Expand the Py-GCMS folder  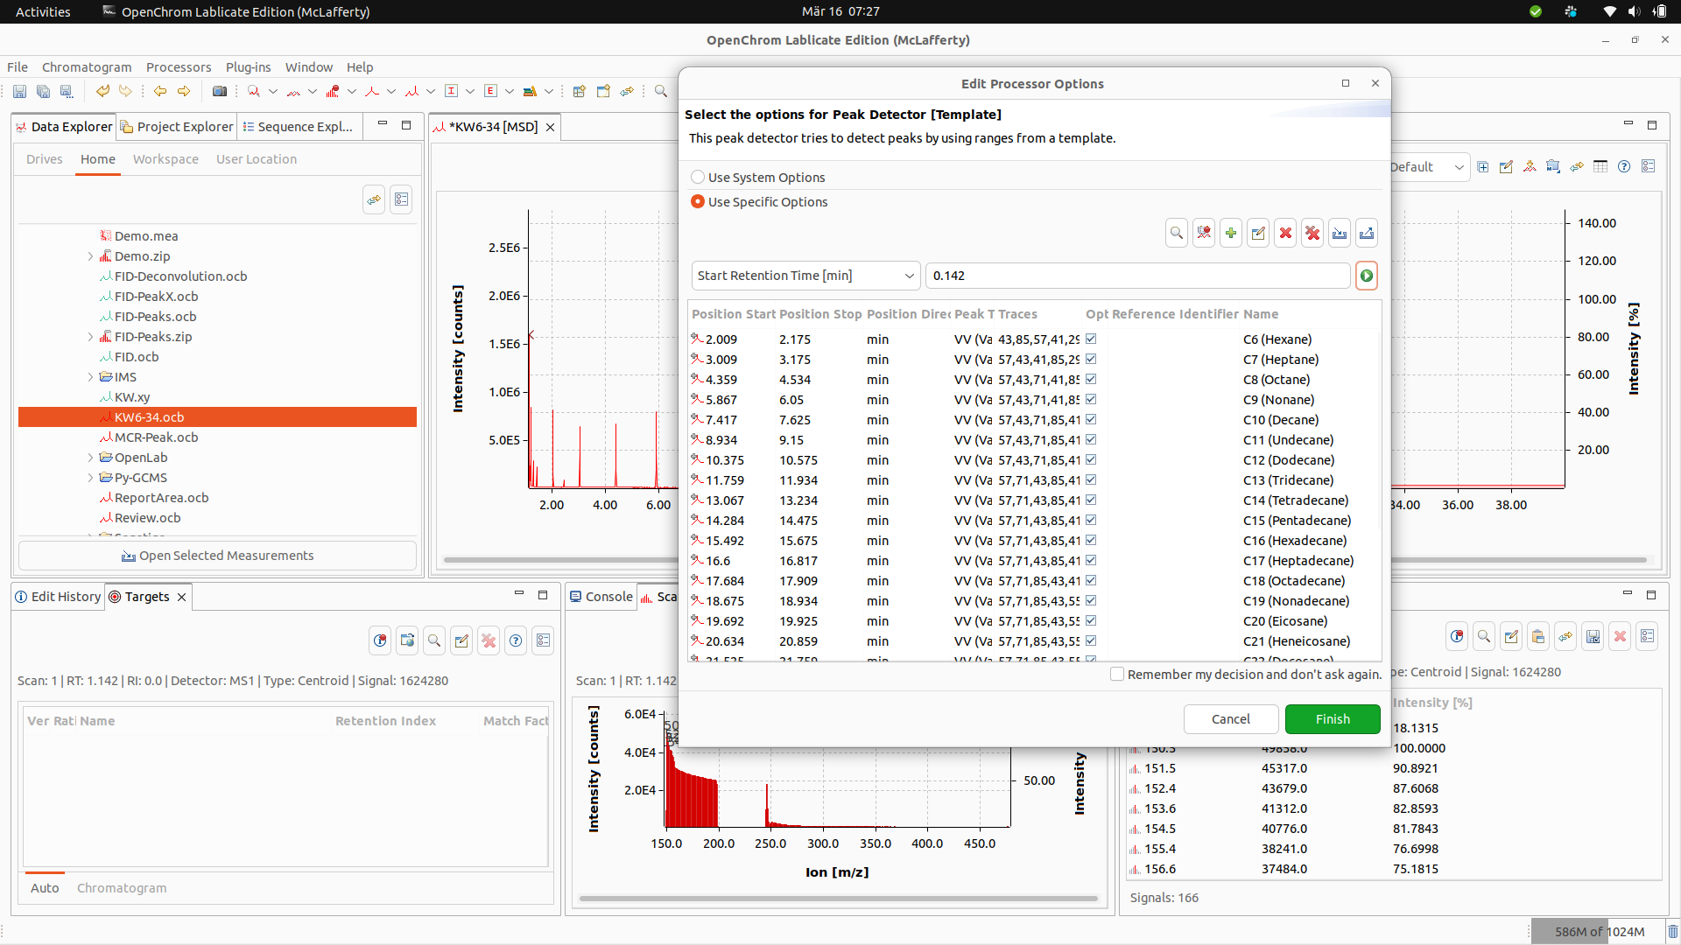pos(90,478)
